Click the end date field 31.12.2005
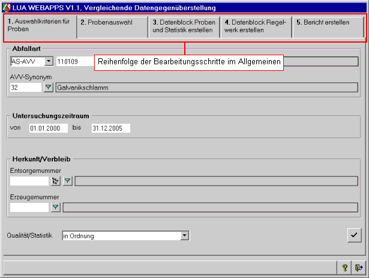Viewport: 369px width, 278px height. click(x=110, y=128)
